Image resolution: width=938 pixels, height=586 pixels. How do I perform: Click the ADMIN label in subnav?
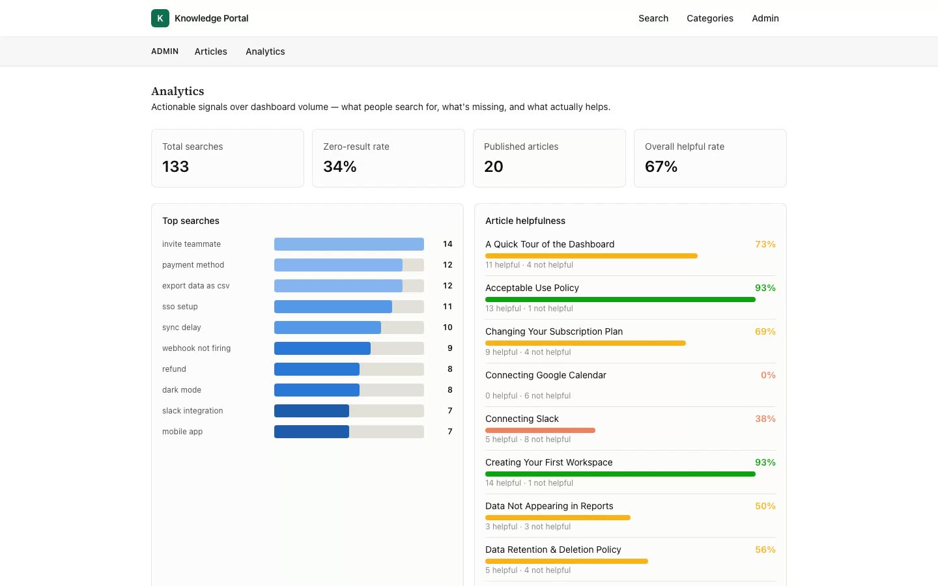pyautogui.click(x=165, y=51)
